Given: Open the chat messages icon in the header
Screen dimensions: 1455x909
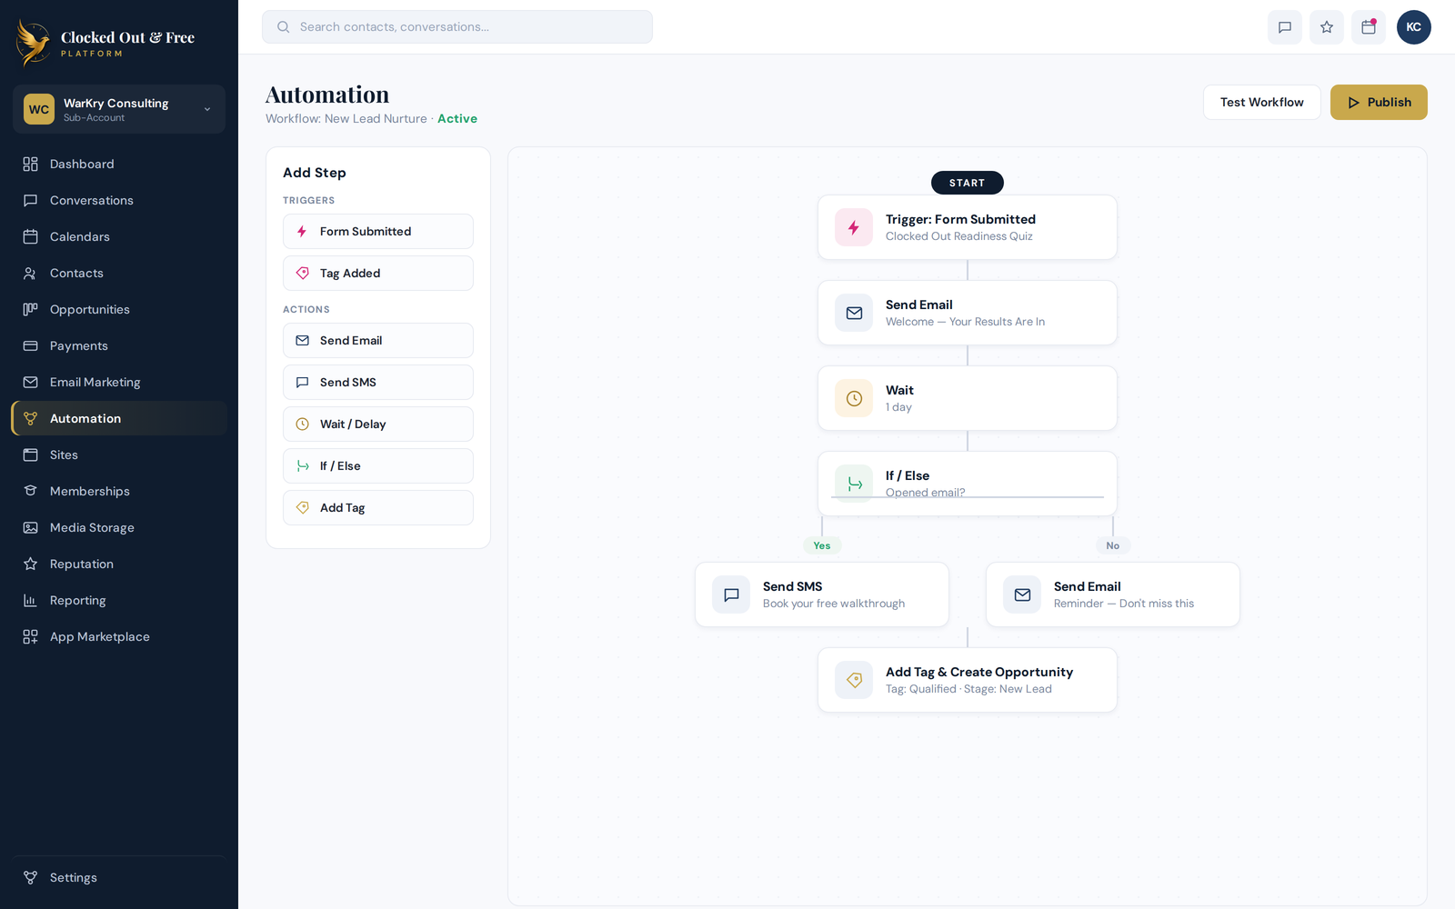Looking at the screenshot, I should point(1284,27).
